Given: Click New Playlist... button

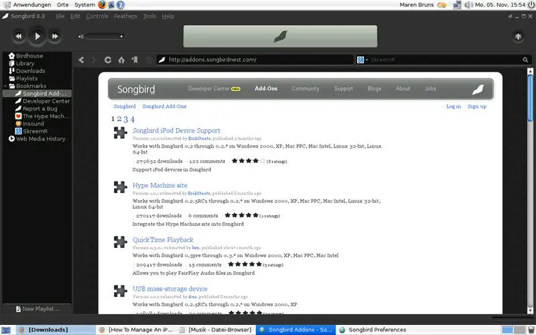Looking at the screenshot, I should [38, 309].
